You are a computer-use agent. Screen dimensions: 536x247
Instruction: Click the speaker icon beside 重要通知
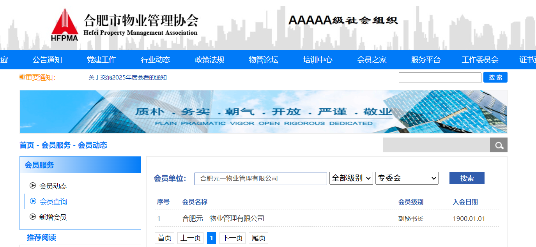point(22,77)
